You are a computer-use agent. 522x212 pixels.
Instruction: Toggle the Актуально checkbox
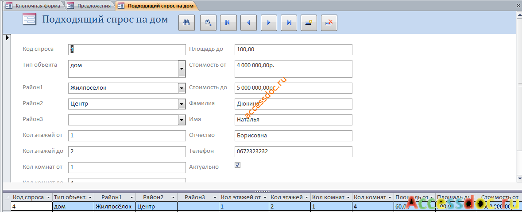[238, 165]
